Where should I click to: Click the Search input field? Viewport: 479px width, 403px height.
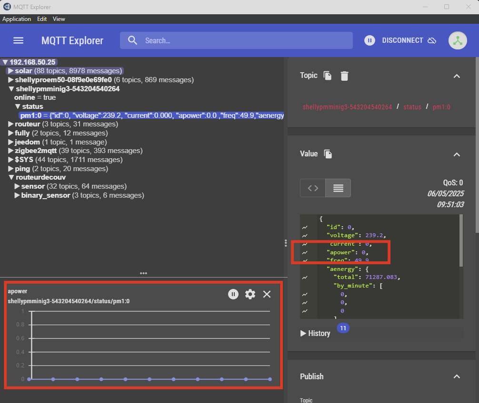point(238,41)
